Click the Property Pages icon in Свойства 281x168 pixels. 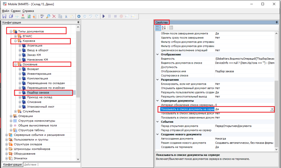pyautogui.click(x=171, y=28)
